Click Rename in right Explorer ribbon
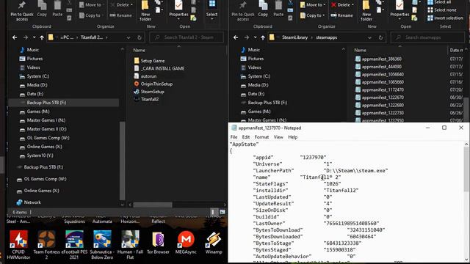This screenshot has width=470, height=264. click(x=341, y=15)
